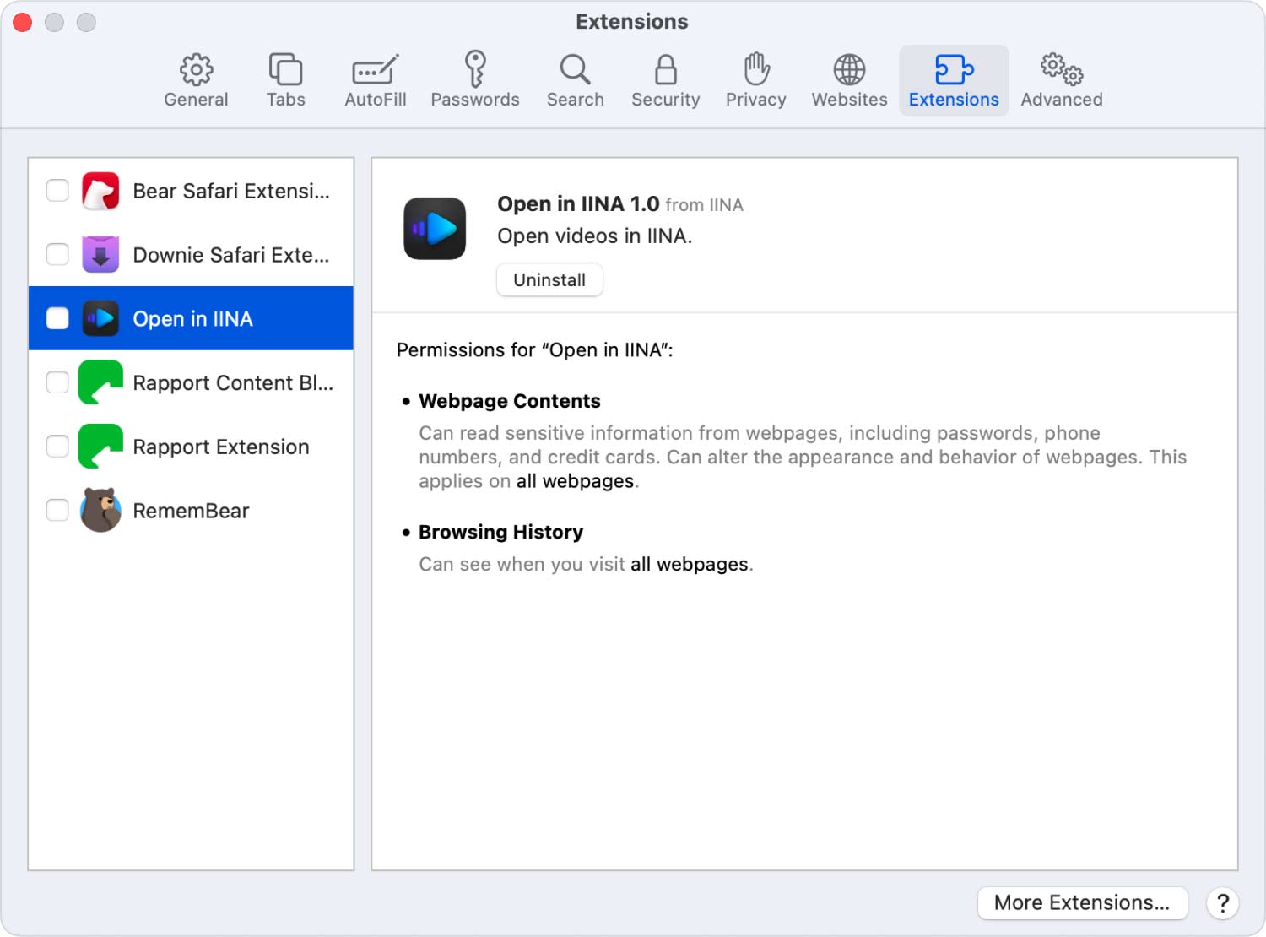
Task: Click the Search tab label
Action: [x=575, y=100]
